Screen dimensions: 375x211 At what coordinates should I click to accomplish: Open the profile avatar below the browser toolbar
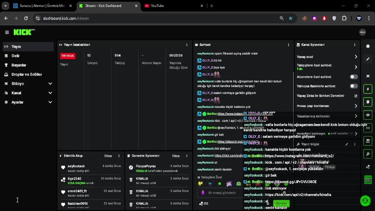(362, 32)
